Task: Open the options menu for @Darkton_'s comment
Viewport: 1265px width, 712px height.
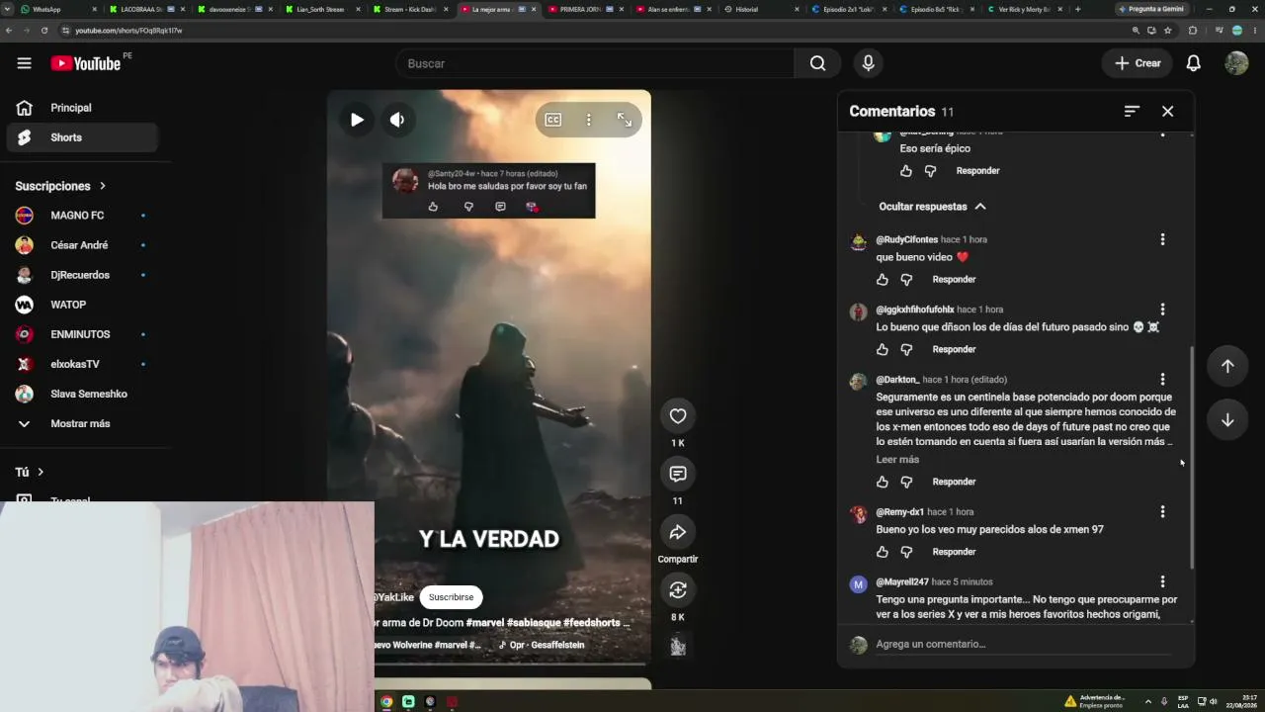Action: click(1162, 380)
